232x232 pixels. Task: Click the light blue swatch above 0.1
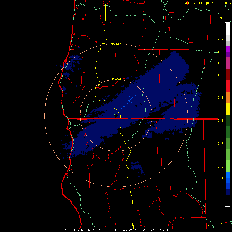click(x=228, y=175)
